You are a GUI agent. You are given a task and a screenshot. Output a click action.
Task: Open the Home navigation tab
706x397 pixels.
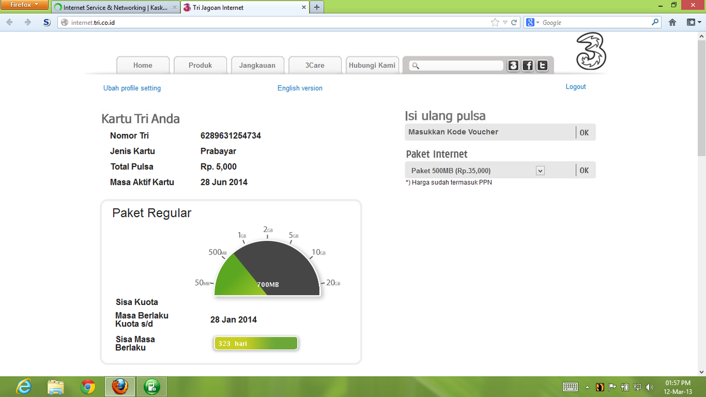click(143, 65)
